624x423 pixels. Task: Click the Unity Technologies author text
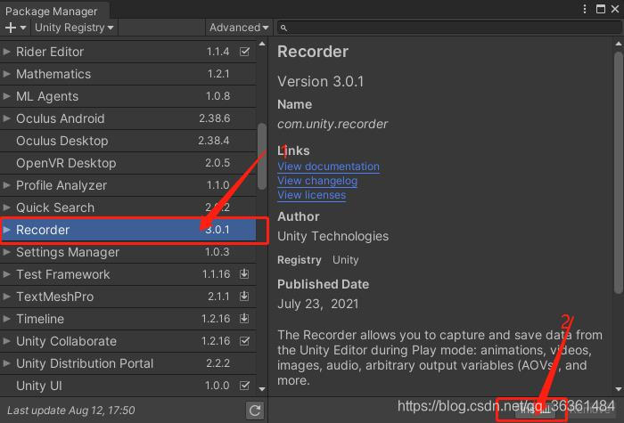(333, 236)
